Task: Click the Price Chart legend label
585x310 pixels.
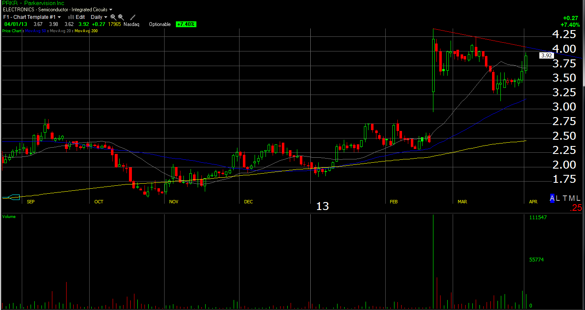Action: [12, 31]
